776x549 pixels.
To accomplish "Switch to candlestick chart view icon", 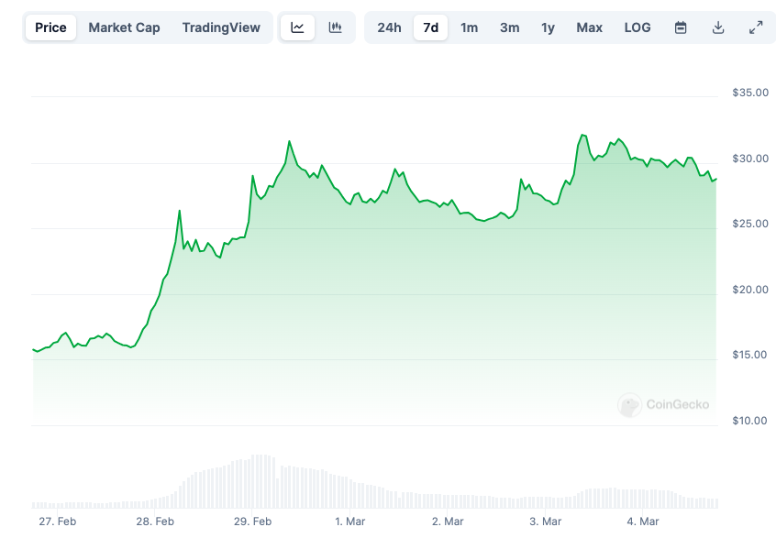I will tap(335, 27).
